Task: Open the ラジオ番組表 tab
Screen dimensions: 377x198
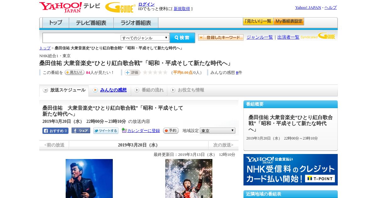Action: pyautogui.click(x=136, y=23)
